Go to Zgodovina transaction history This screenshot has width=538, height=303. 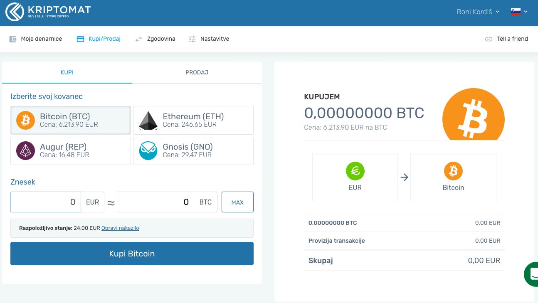pos(155,39)
